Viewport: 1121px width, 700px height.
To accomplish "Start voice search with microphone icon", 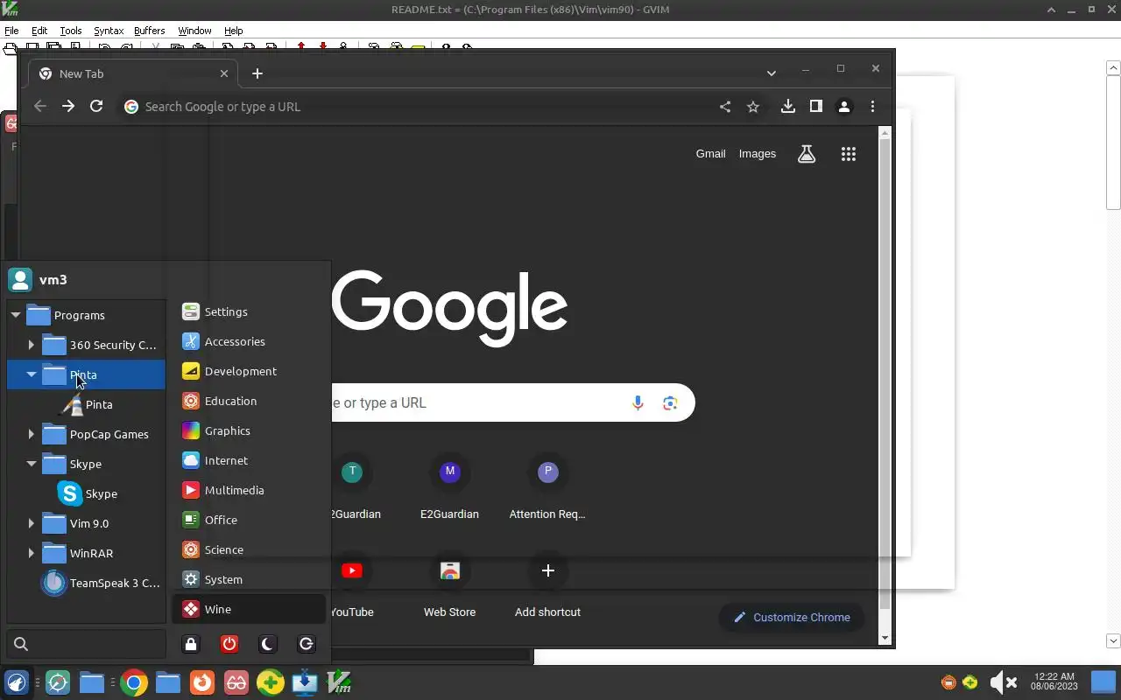I will (x=638, y=402).
